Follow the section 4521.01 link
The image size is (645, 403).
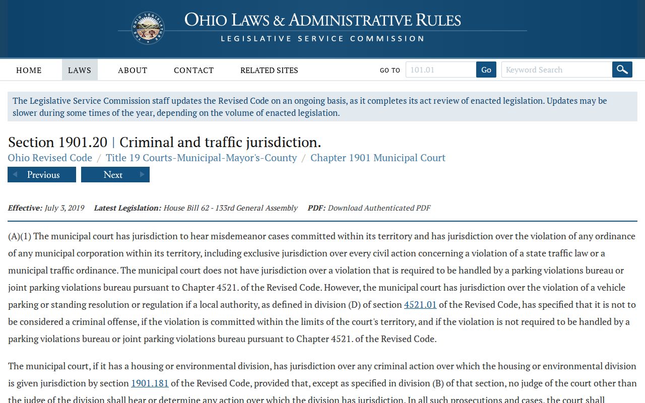coord(420,305)
